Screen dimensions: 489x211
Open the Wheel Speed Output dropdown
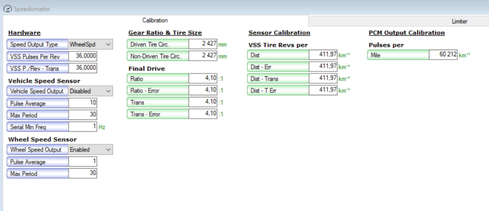pos(90,150)
